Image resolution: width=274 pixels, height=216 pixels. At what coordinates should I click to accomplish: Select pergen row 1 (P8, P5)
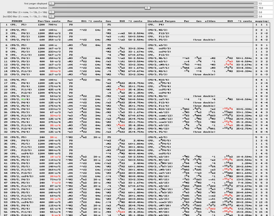click(x=135, y=25)
